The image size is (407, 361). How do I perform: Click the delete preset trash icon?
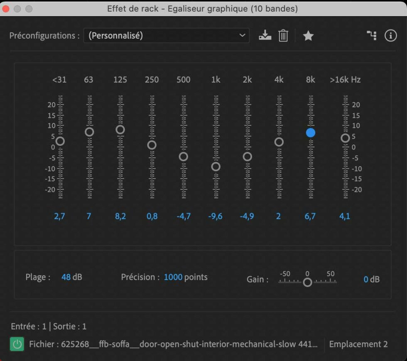click(x=283, y=36)
